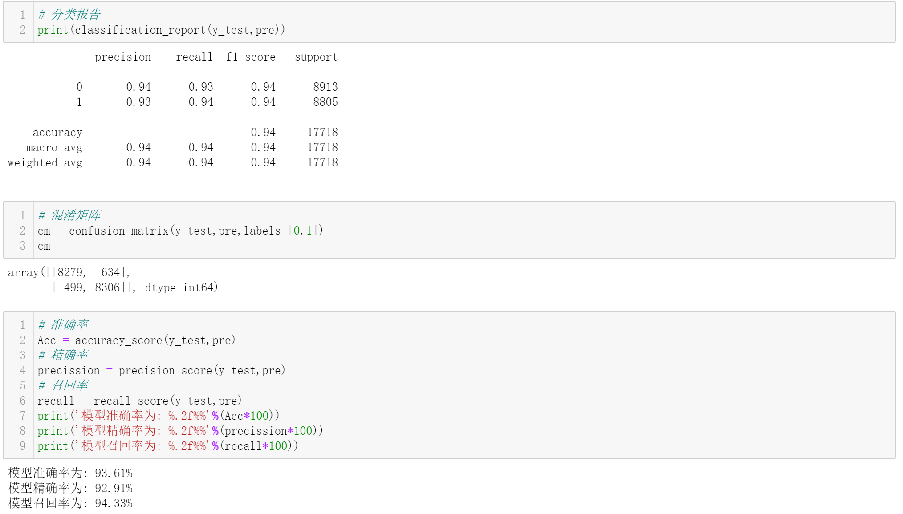Screen dimensions: 903x514
Task: Click line number 9 in the last cell
Action: (23, 446)
